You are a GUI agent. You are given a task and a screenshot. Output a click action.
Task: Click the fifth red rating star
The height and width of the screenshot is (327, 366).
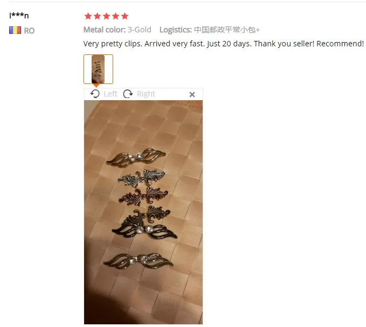point(125,16)
